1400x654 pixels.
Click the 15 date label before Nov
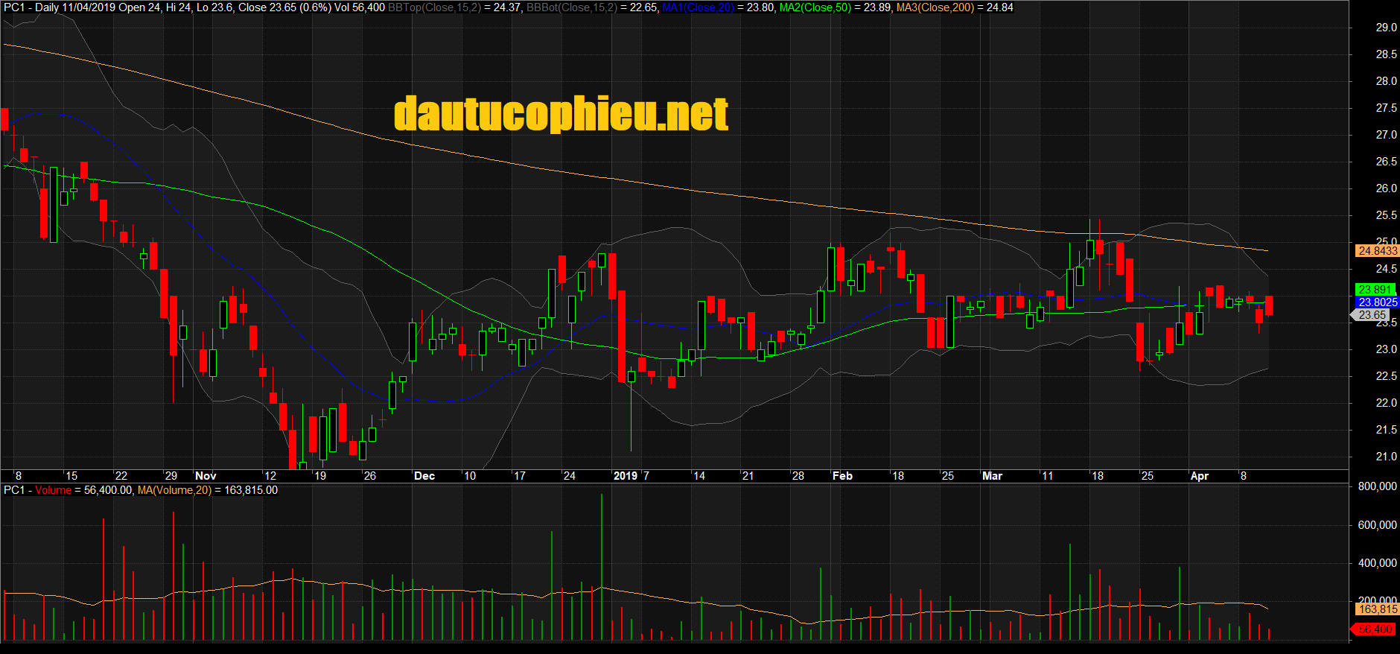pos(71,476)
